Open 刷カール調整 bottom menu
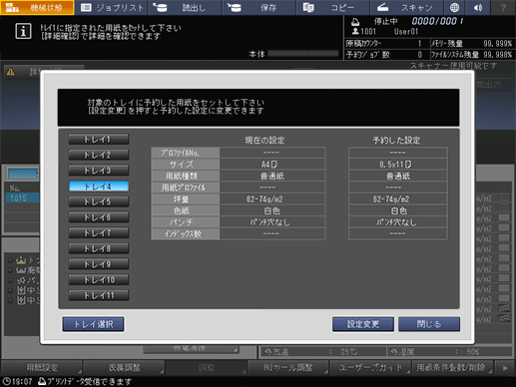This screenshot has height=387, width=516. (x=288, y=367)
